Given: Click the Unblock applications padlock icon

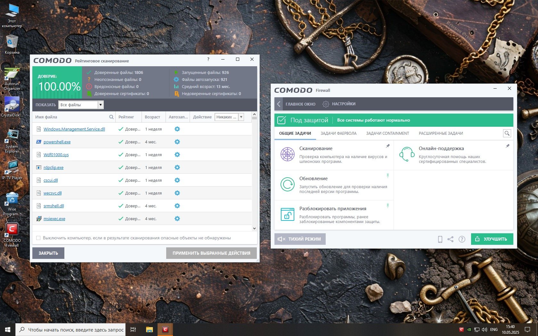Looking at the screenshot, I should click(287, 214).
